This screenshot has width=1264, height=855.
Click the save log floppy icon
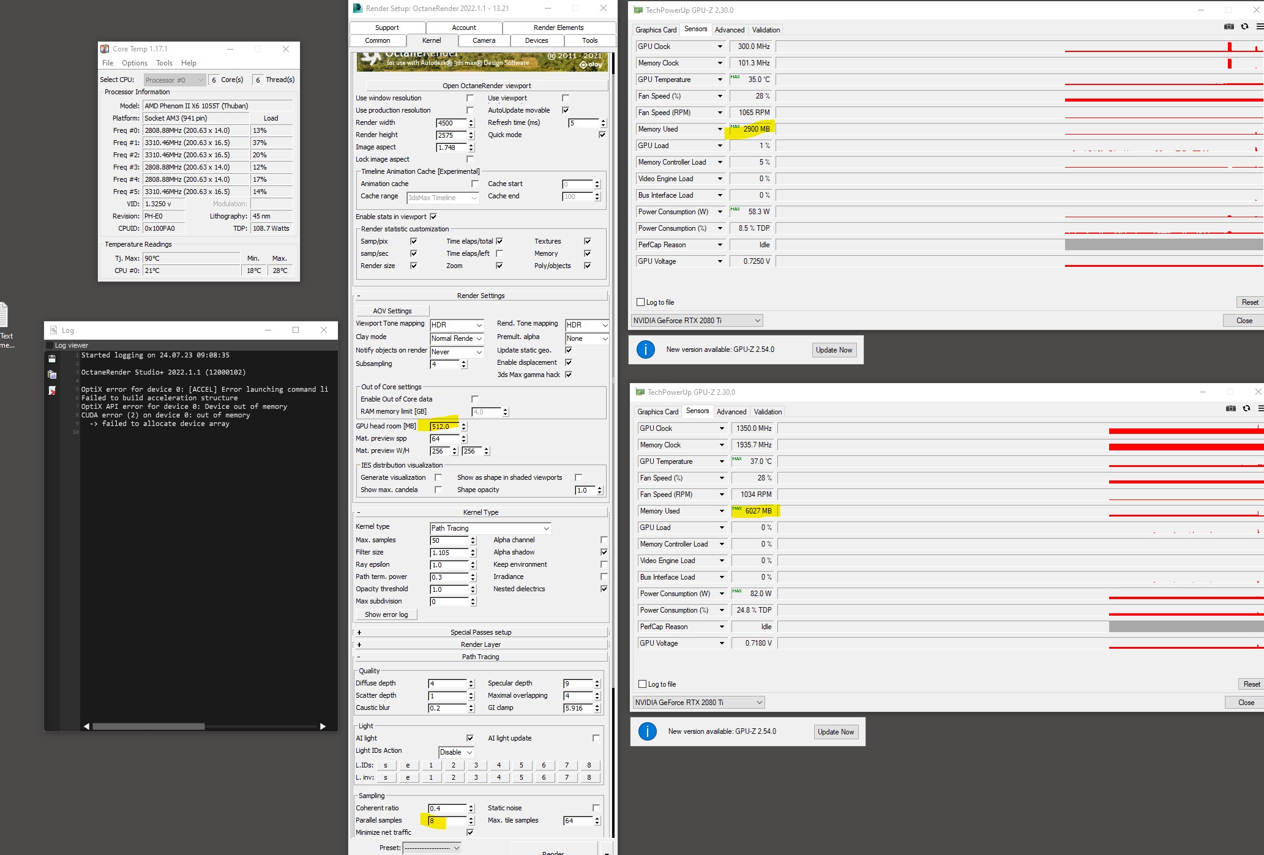[x=52, y=359]
